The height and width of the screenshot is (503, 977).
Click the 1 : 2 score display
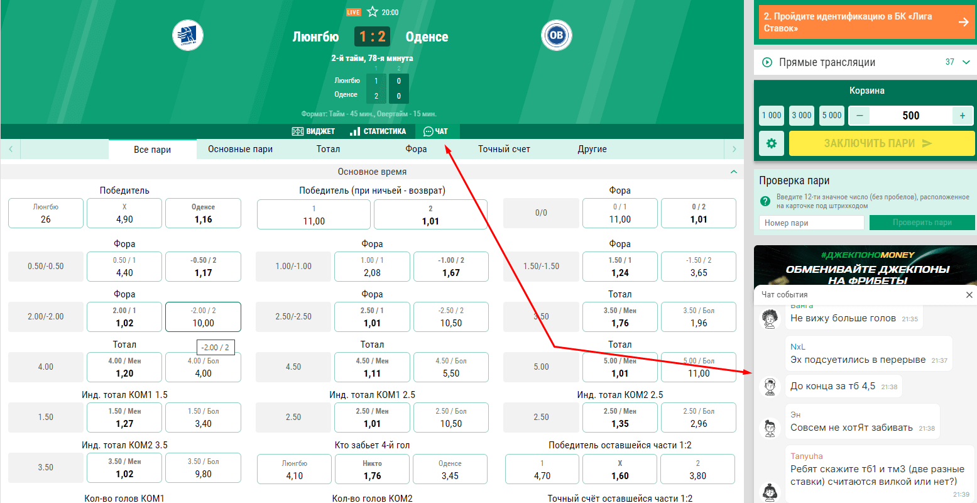click(x=373, y=36)
